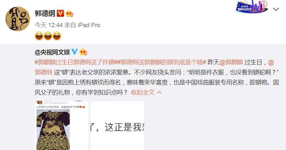Open the 郭德纲 username link

pyautogui.click(x=45, y=13)
